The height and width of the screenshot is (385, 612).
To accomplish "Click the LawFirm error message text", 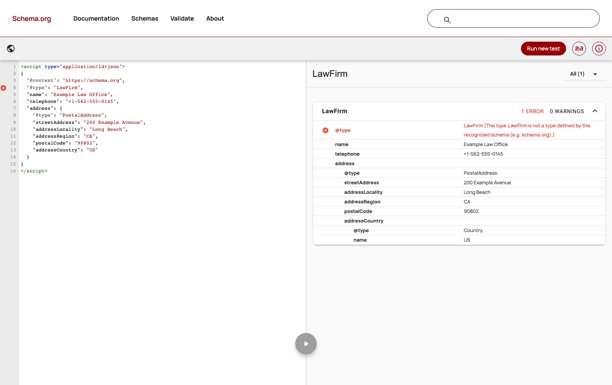I will tap(527, 130).
